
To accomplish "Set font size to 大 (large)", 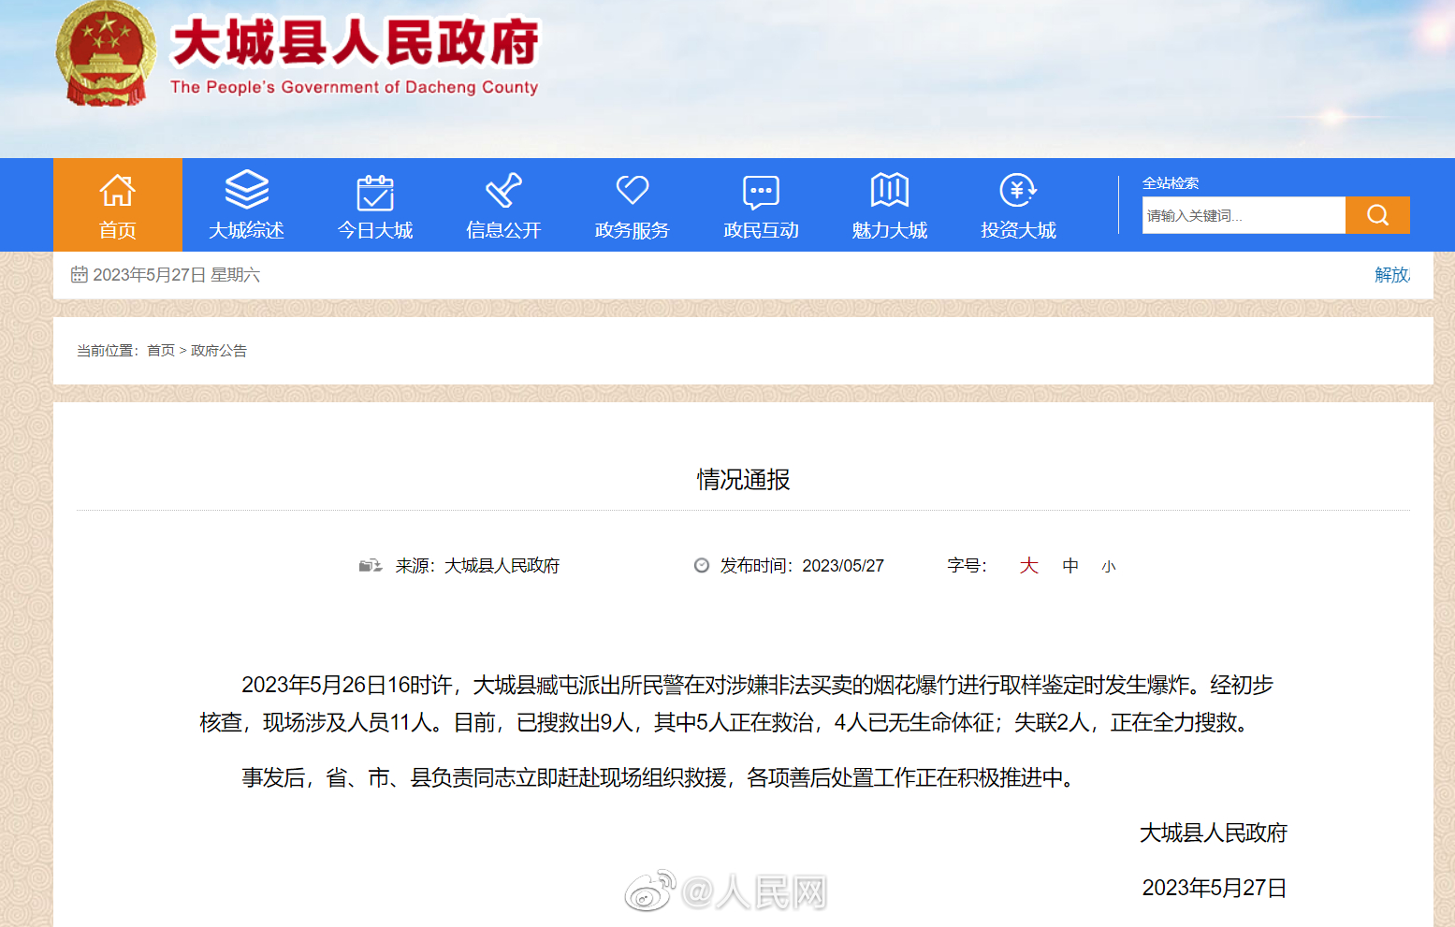I will [x=1028, y=566].
